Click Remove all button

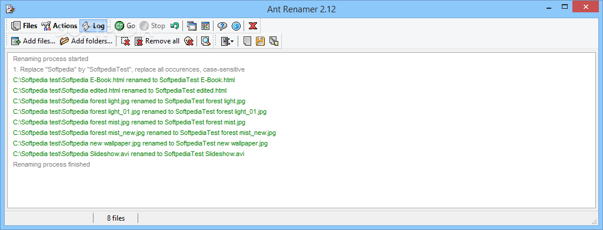coord(157,41)
